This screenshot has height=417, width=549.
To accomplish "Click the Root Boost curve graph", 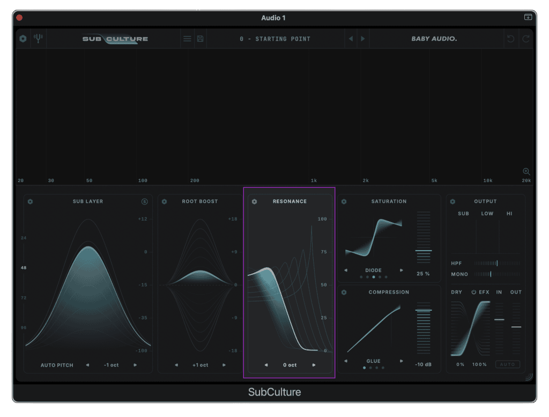I will coord(200,284).
